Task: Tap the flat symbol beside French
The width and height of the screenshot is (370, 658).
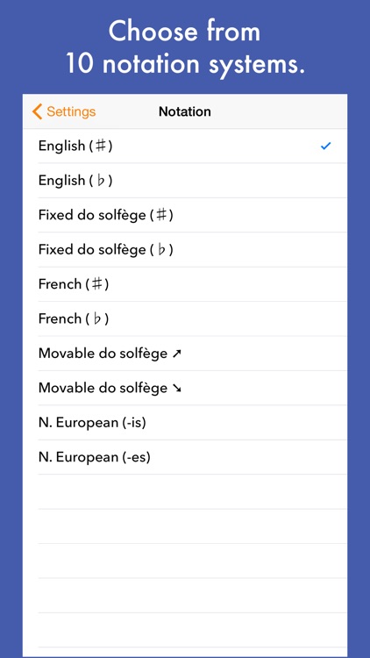Action: (x=97, y=319)
